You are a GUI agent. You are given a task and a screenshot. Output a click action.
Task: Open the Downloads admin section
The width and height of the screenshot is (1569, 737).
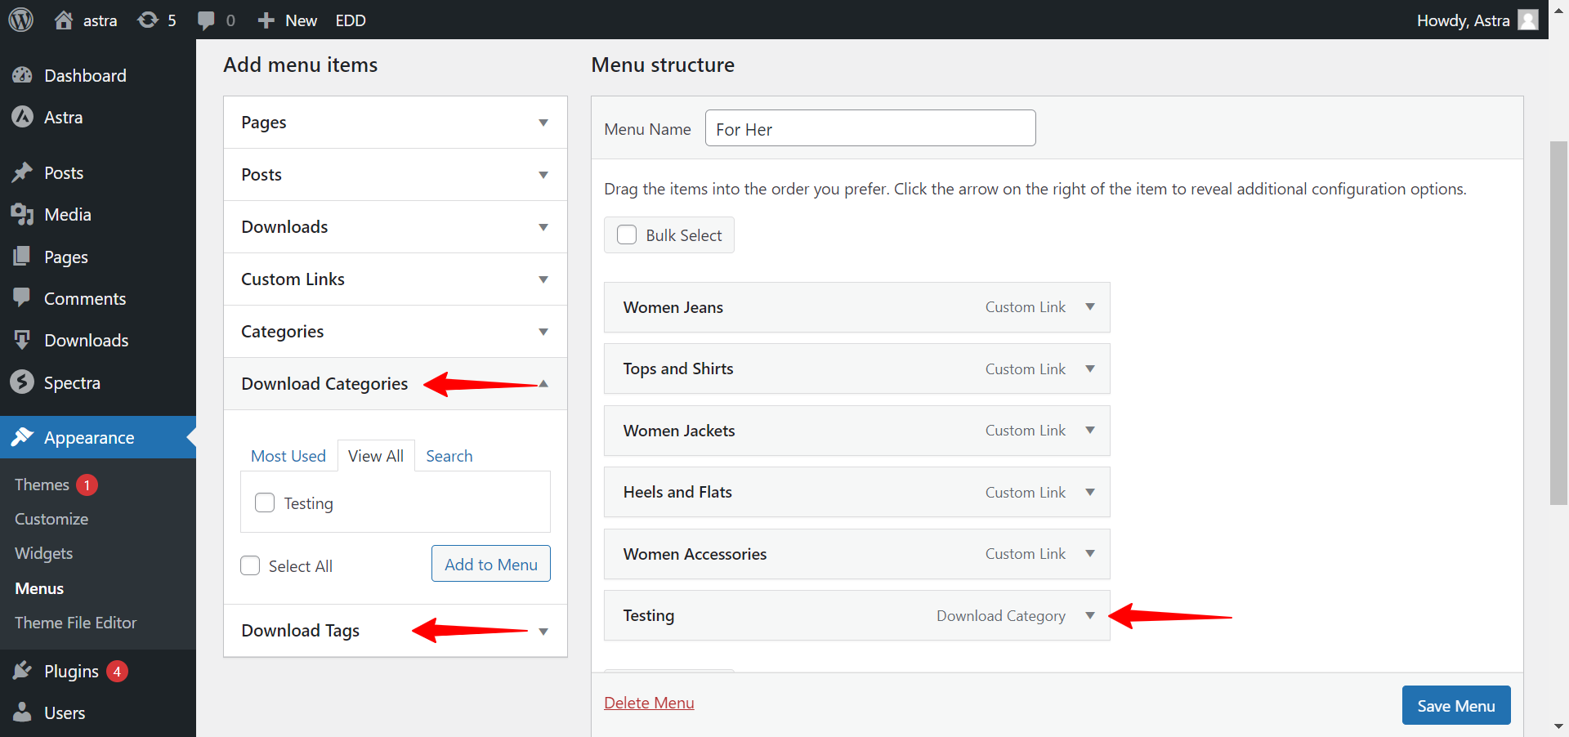coord(86,339)
